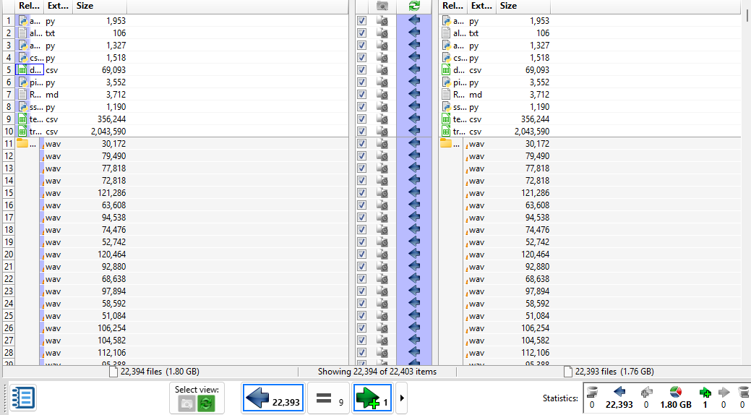Sort right pane by Ext... column header
The width and height of the screenshot is (751, 415).
[x=481, y=6]
